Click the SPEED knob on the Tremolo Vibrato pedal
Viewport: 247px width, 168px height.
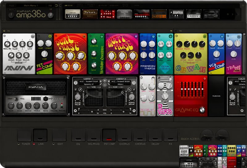point(144,44)
